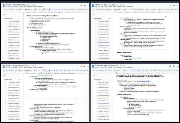Click document title in Backend Requirements window
Viewport: 180px width, 123px height.
(107, 5)
